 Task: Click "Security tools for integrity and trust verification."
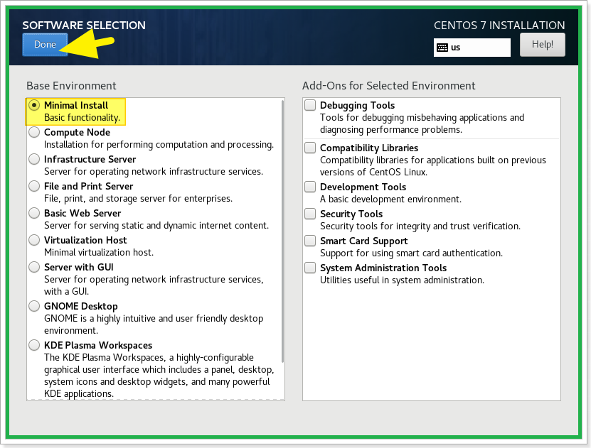click(x=420, y=226)
